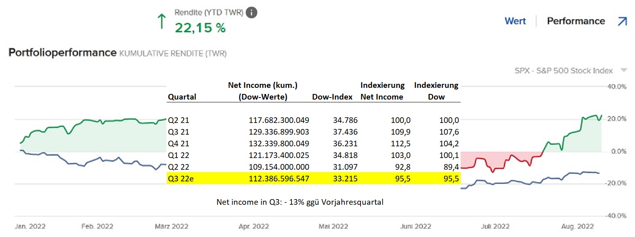Click the Dow-Index column header
635x237 pixels.
click(332, 97)
